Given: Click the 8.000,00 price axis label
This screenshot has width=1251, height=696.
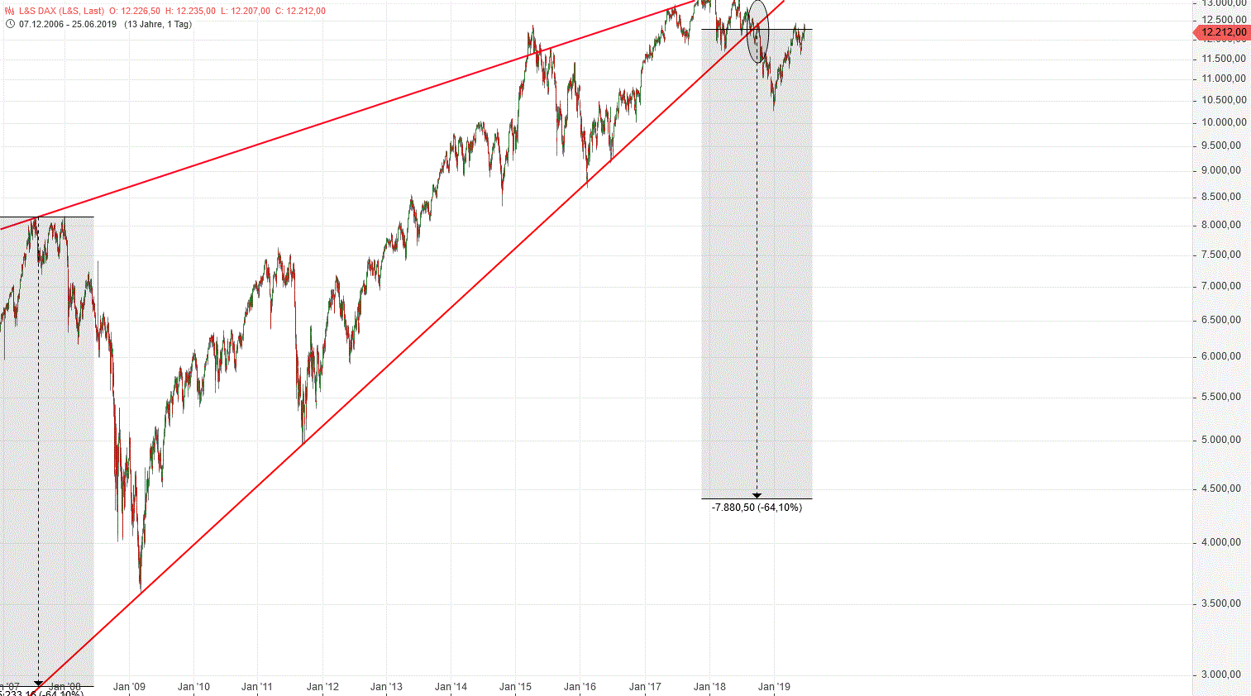Looking at the screenshot, I should pyautogui.click(x=1221, y=225).
